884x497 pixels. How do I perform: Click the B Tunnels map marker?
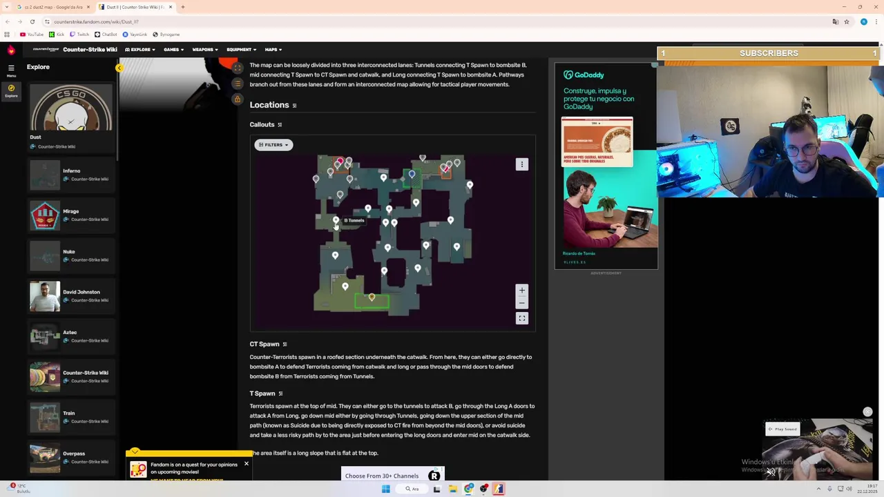[336, 221]
